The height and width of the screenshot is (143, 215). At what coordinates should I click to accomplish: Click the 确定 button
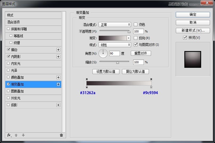(193, 15)
